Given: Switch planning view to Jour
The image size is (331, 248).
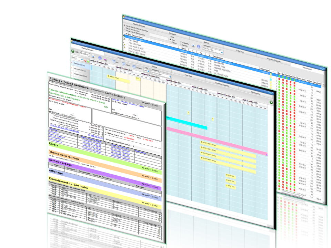Looking at the screenshot, I should coord(115,62).
